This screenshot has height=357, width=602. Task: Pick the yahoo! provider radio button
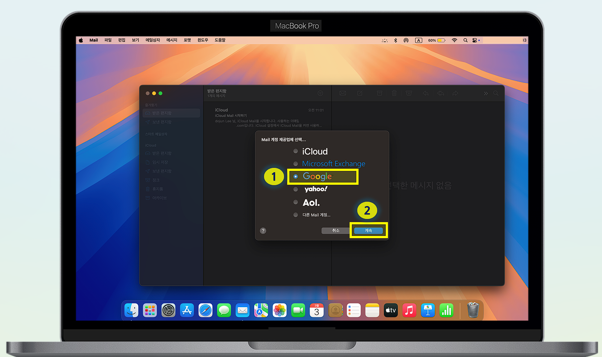(295, 189)
